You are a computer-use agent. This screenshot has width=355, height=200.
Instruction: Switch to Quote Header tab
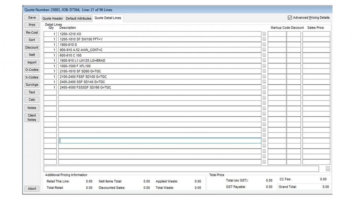53,18
